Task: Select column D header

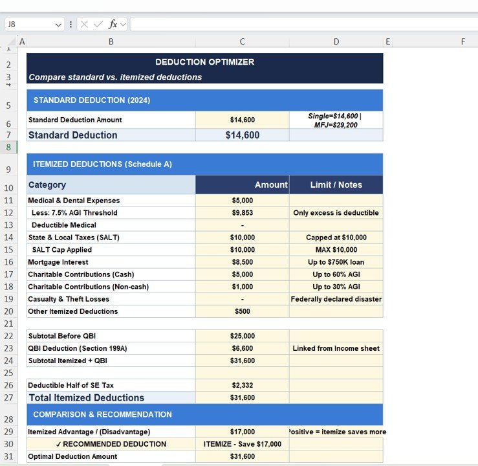Action: coord(336,42)
